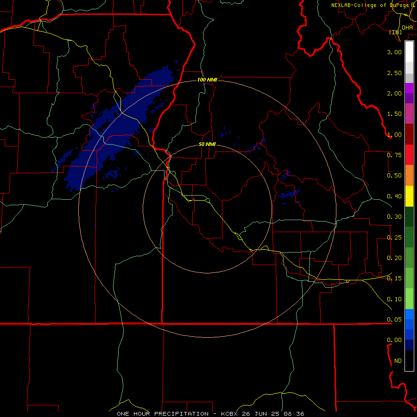Select the bright red swatch at 0.75
The image size is (417, 417).
(x=409, y=155)
